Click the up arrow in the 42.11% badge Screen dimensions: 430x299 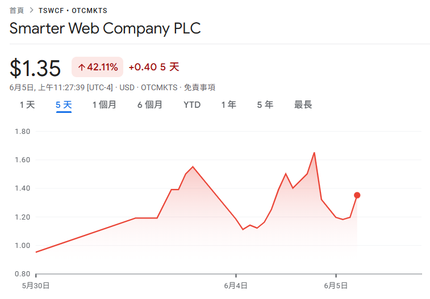click(x=81, y=68)
